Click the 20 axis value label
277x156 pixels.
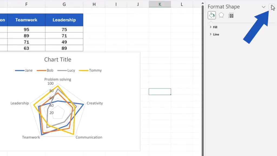click(51, 113)
